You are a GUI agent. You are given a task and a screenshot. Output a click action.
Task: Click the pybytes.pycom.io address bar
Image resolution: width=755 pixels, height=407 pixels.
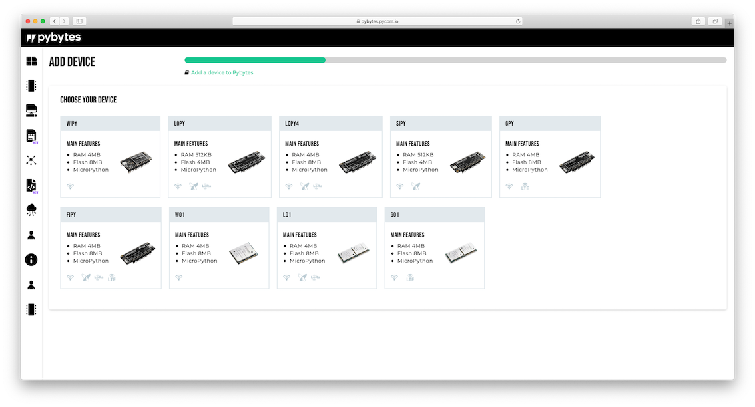[x=377, y=21]
